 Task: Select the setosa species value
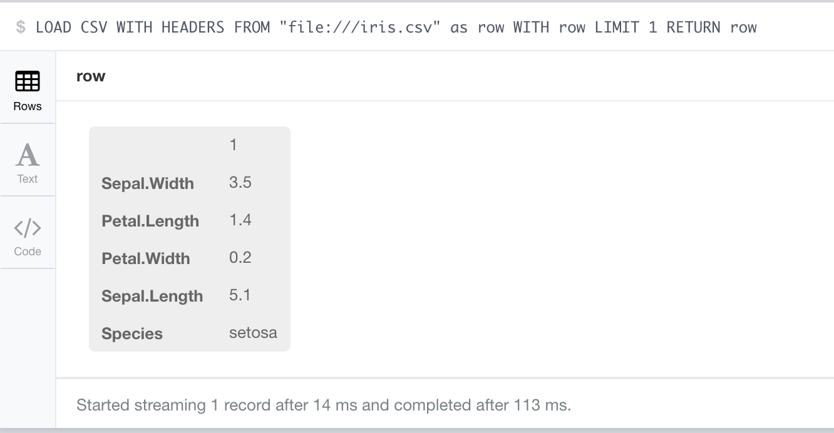(253, 333)
